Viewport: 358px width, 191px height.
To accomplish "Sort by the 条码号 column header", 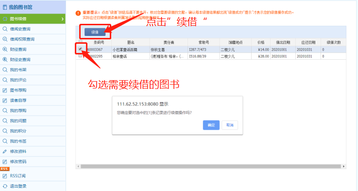I will click(x=99, y=42).
